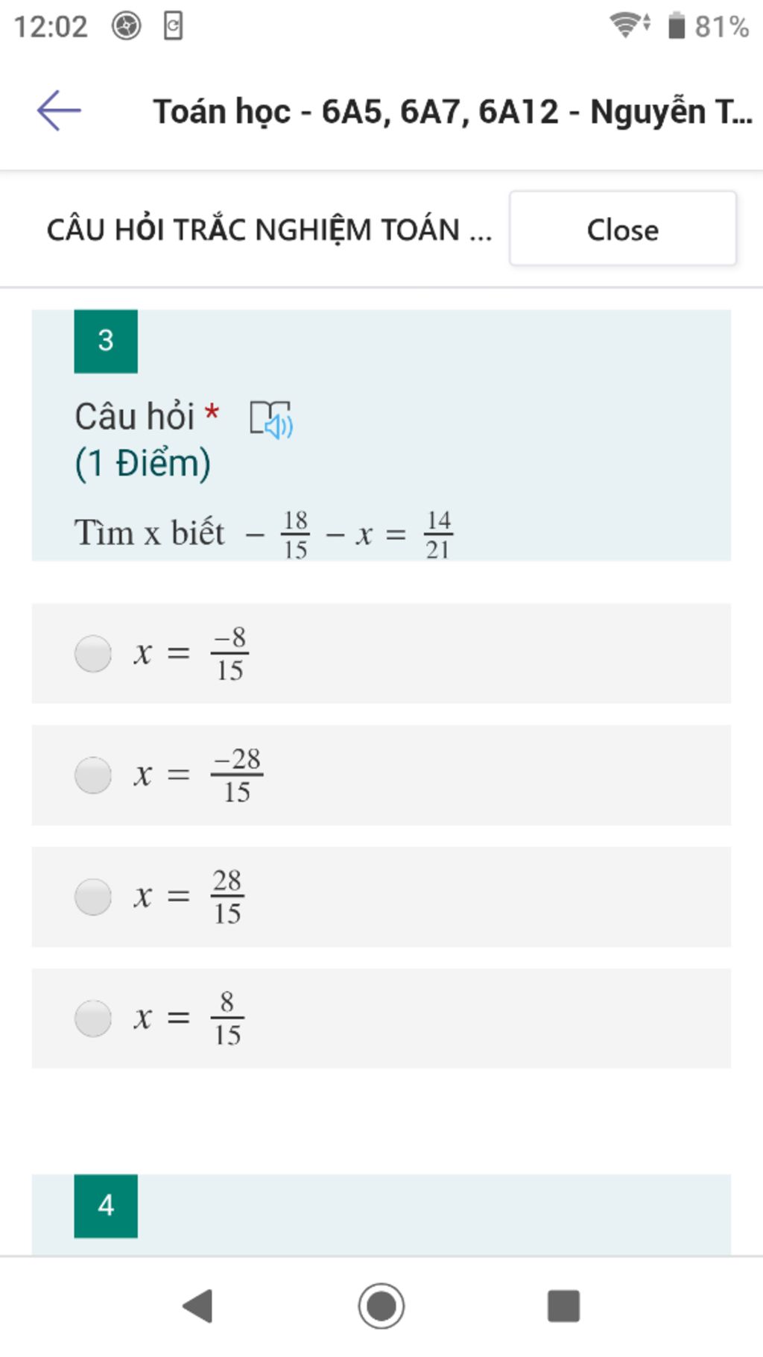Tap the CÂU HỎI TRẮC NGHIỆM TOÁN heading
This screenshot has width=763, height=1357.
(270, 230)
